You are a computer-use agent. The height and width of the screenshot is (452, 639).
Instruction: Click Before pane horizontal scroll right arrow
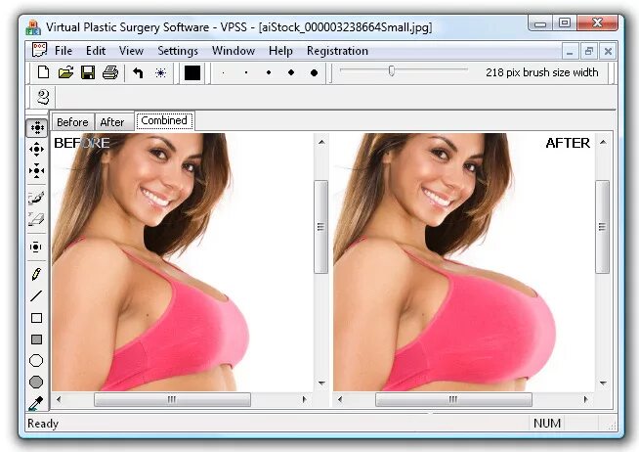tap(304, 399)
